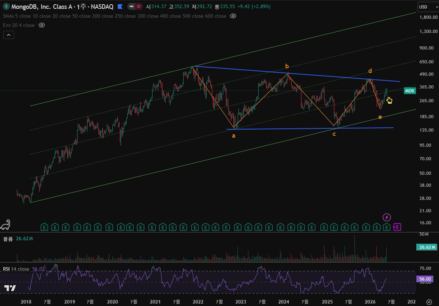The width and height of the screenshot is (439, 306).
Task: Click the 2026 label on time axis
Action: 370,301
